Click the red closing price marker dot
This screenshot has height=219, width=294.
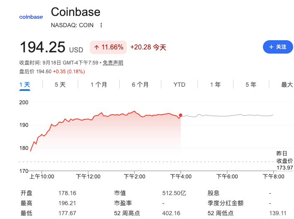(x=181, y=115)
